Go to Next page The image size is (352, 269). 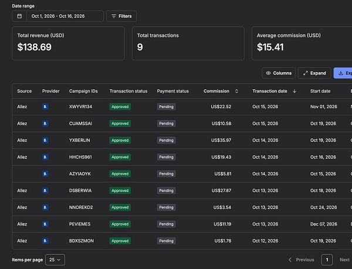(344, 260)
